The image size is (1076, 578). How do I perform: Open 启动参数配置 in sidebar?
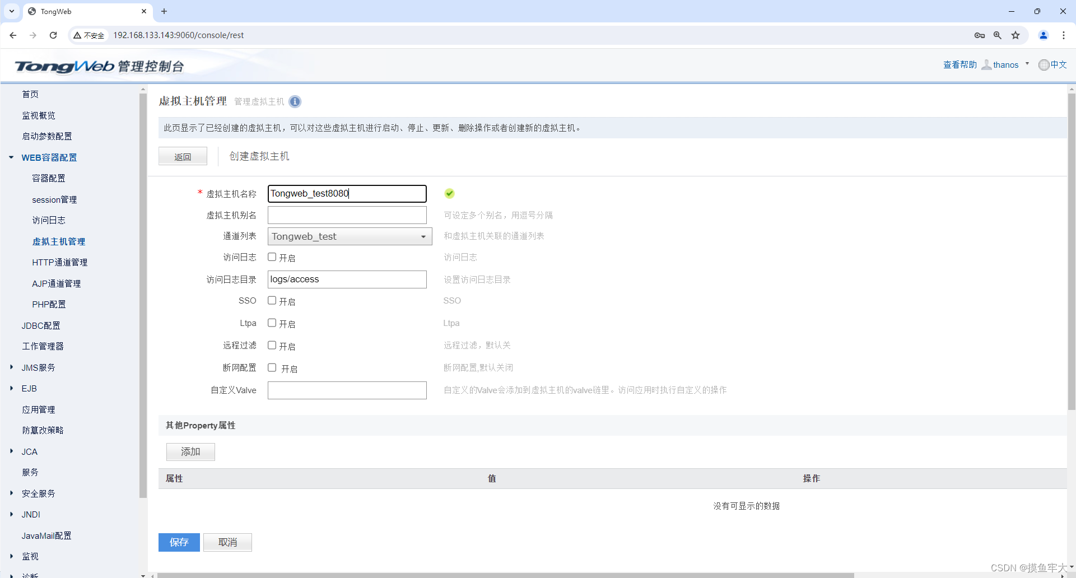[x=47, y=136]
